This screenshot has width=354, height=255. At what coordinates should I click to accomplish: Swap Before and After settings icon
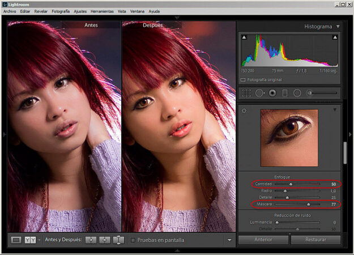[x=118, y=240]
